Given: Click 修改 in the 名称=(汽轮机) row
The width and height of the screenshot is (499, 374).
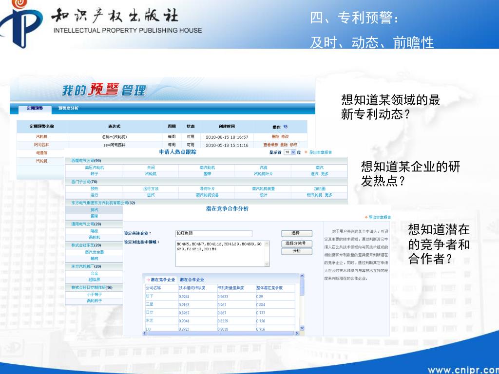Looking at the screenshot, I should pos(285,137).
